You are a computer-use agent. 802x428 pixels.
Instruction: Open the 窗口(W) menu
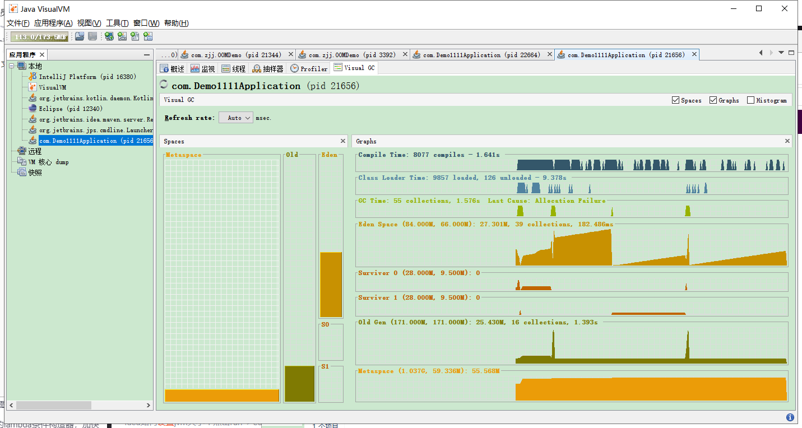146,23
